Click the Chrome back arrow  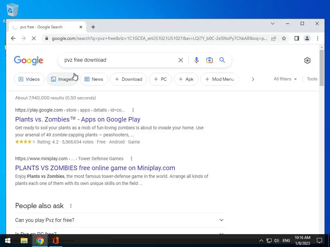(x=13, y=38)
